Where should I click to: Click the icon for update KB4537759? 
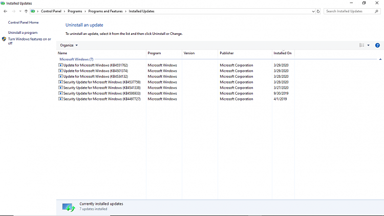coord(60,82)
